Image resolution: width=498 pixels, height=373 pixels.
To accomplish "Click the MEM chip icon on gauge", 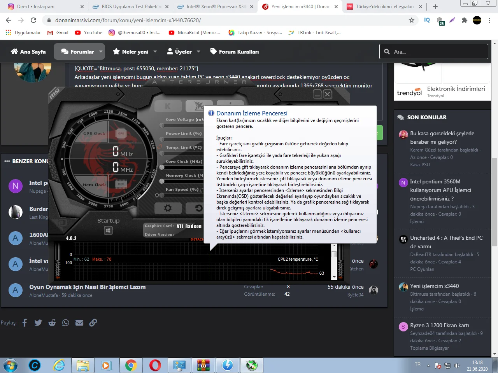I will click(x=121, y=184).
